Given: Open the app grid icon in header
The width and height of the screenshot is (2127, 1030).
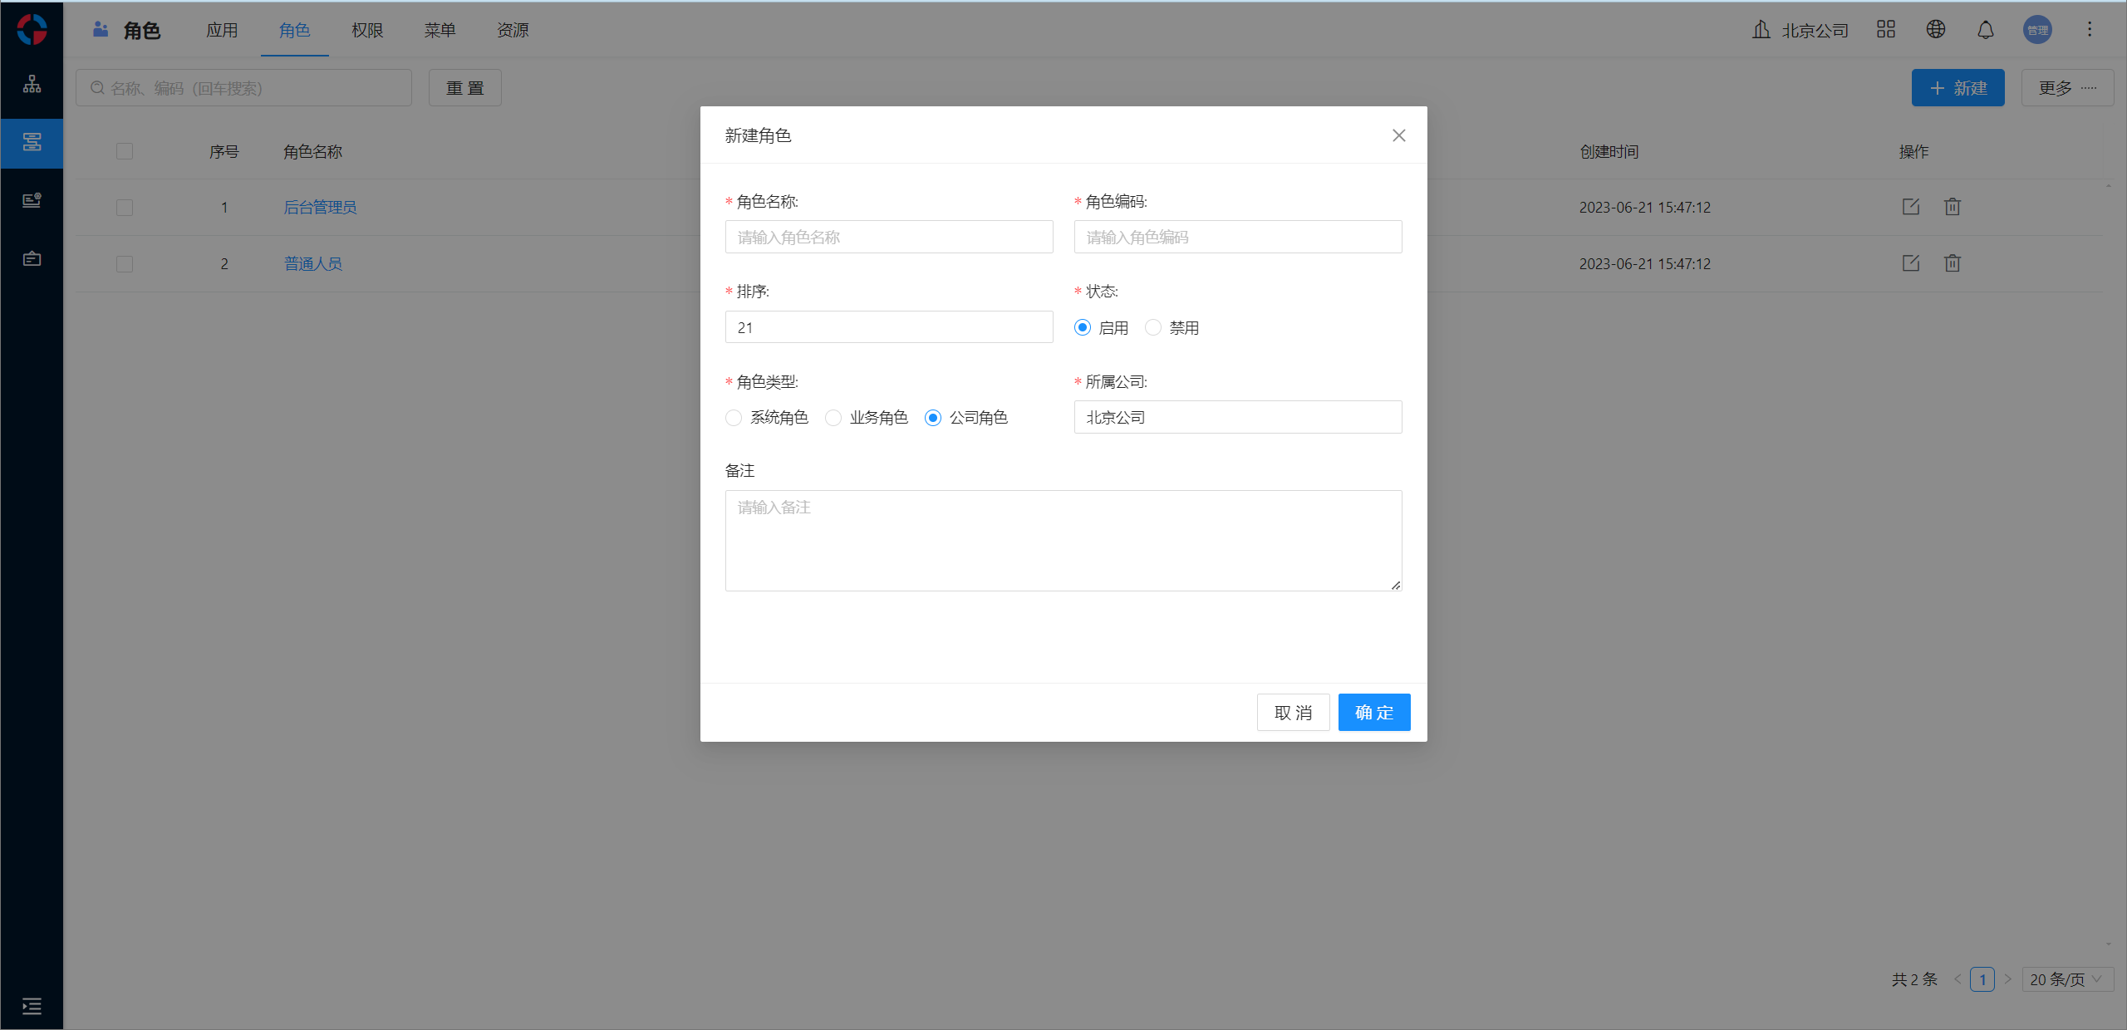Looking at the screenshot, I should pyautogui.click(x=1885, y=30).
